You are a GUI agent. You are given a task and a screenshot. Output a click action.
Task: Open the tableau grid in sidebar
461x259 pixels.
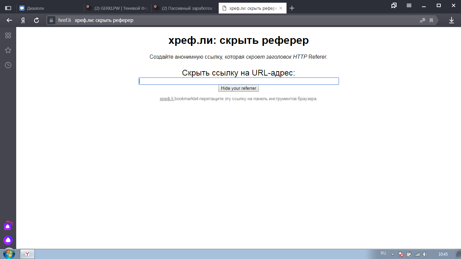coord(8,35)
